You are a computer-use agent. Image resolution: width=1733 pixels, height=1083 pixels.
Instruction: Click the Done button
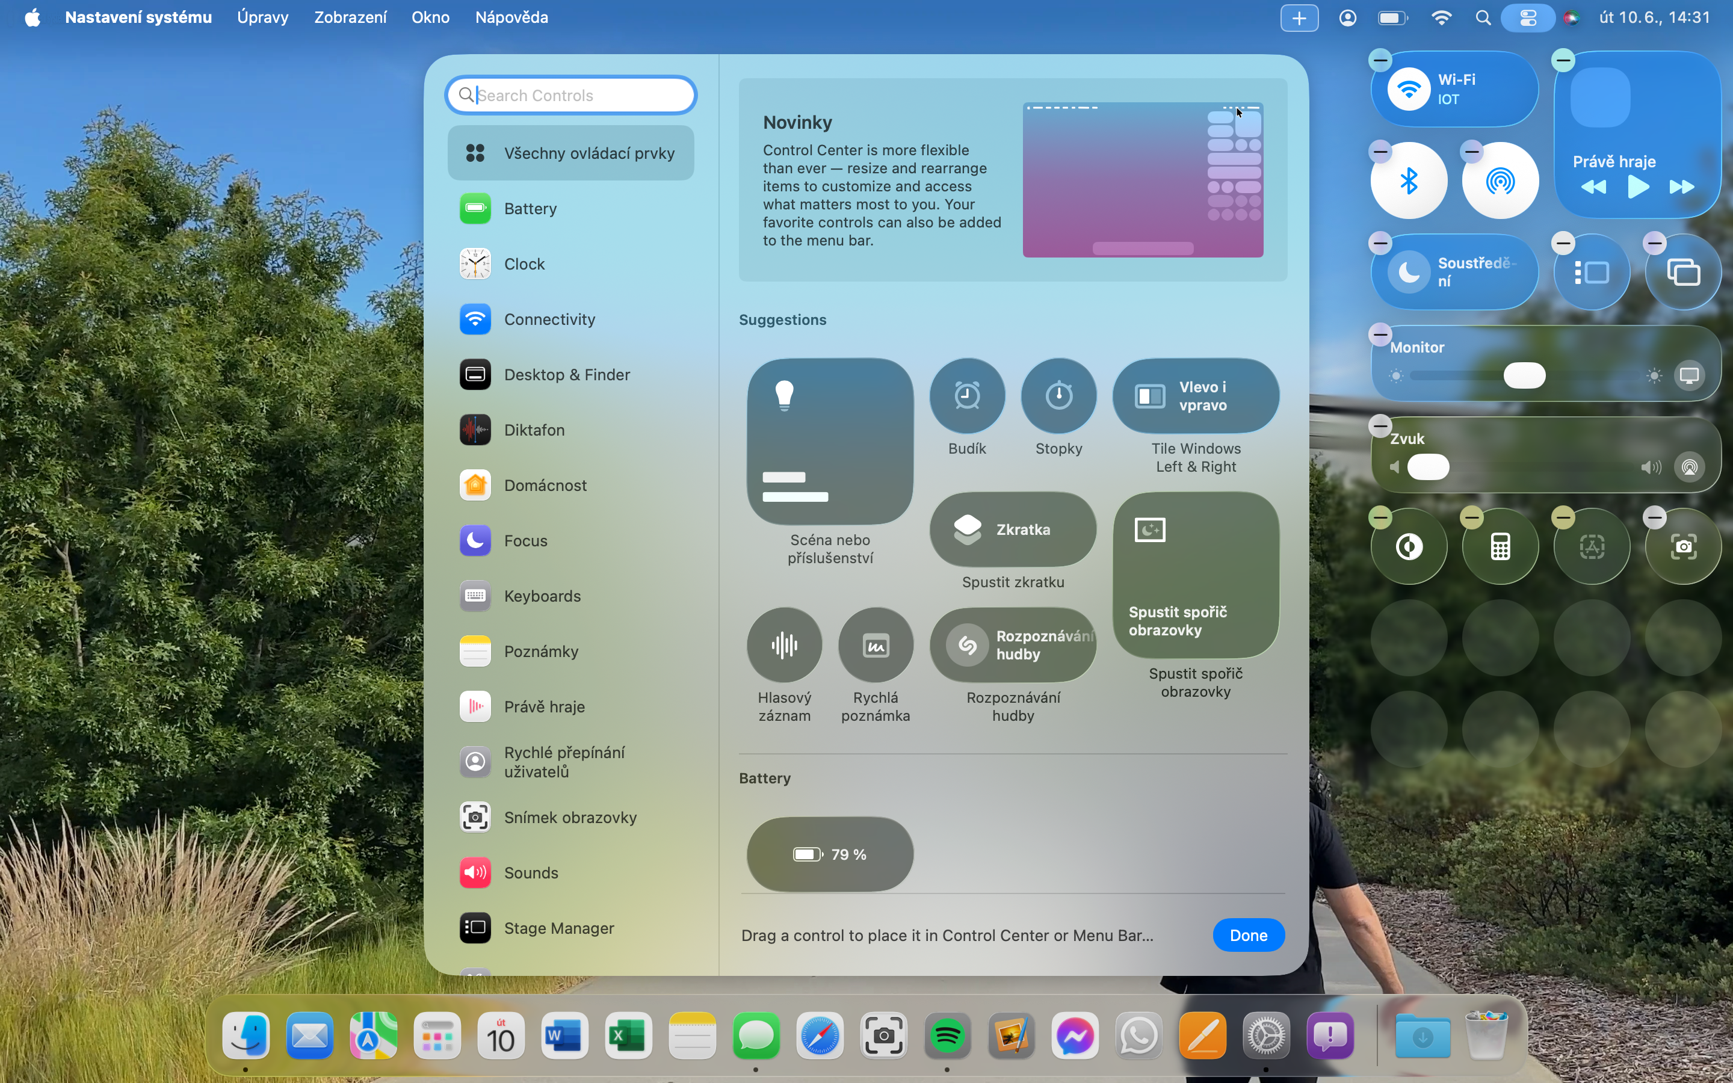[1248, 935]
